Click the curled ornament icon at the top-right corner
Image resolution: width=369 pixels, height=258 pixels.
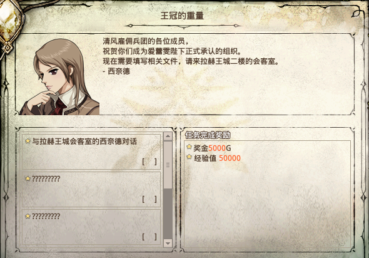coord(356,13)
